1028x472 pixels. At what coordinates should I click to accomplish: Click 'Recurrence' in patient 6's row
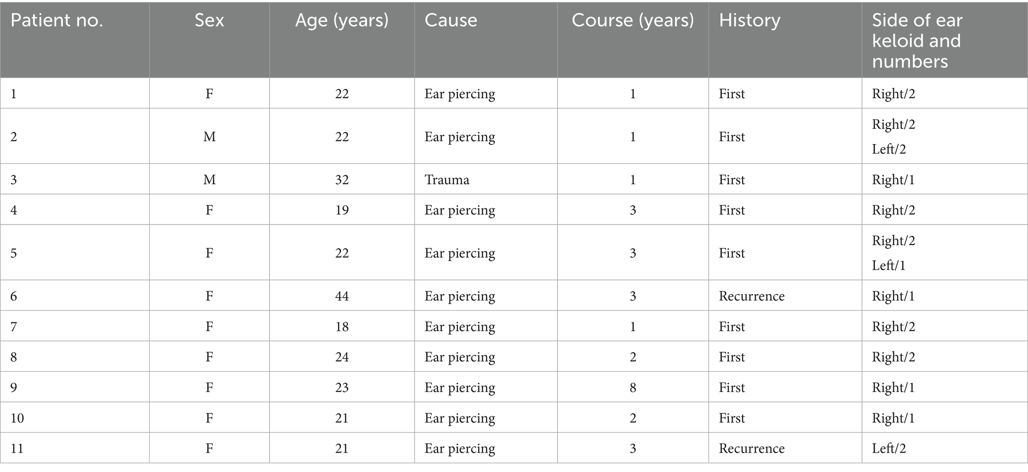(751, 296)
